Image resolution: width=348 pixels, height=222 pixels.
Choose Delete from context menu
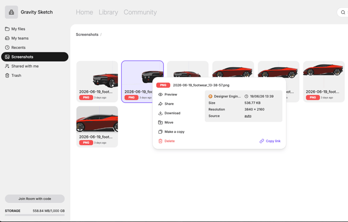click(x=169, y=141)
